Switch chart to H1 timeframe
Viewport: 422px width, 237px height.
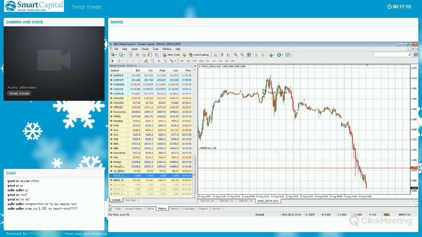(x=207, y=61)
